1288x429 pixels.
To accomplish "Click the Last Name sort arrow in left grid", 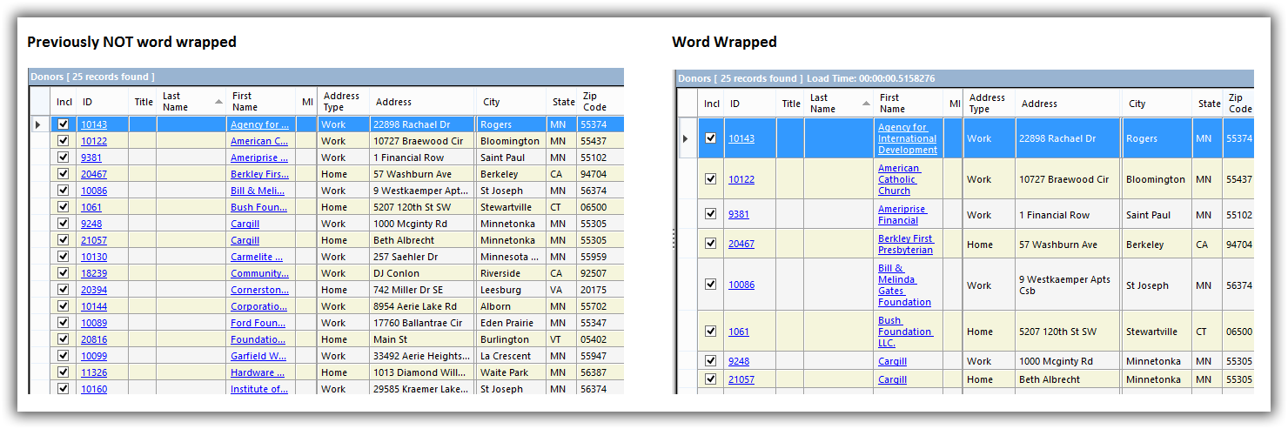I will click(218, 102).
